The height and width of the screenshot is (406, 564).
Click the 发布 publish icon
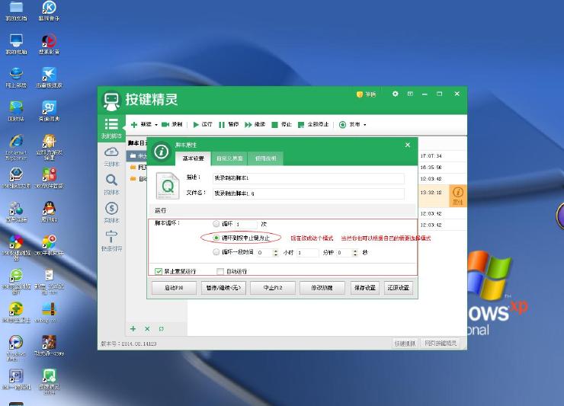point(342,124)
